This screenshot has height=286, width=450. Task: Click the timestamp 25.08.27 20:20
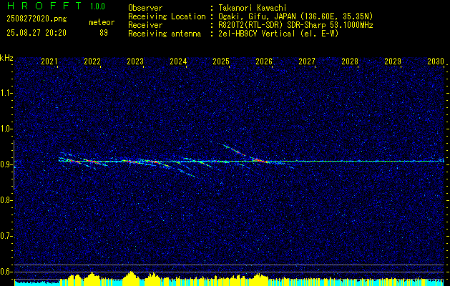coord(36,33)
